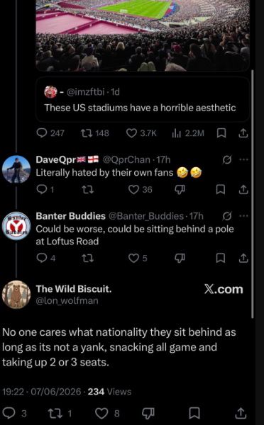Bookmark The Wild Biscuit's post

coord(194,413)
